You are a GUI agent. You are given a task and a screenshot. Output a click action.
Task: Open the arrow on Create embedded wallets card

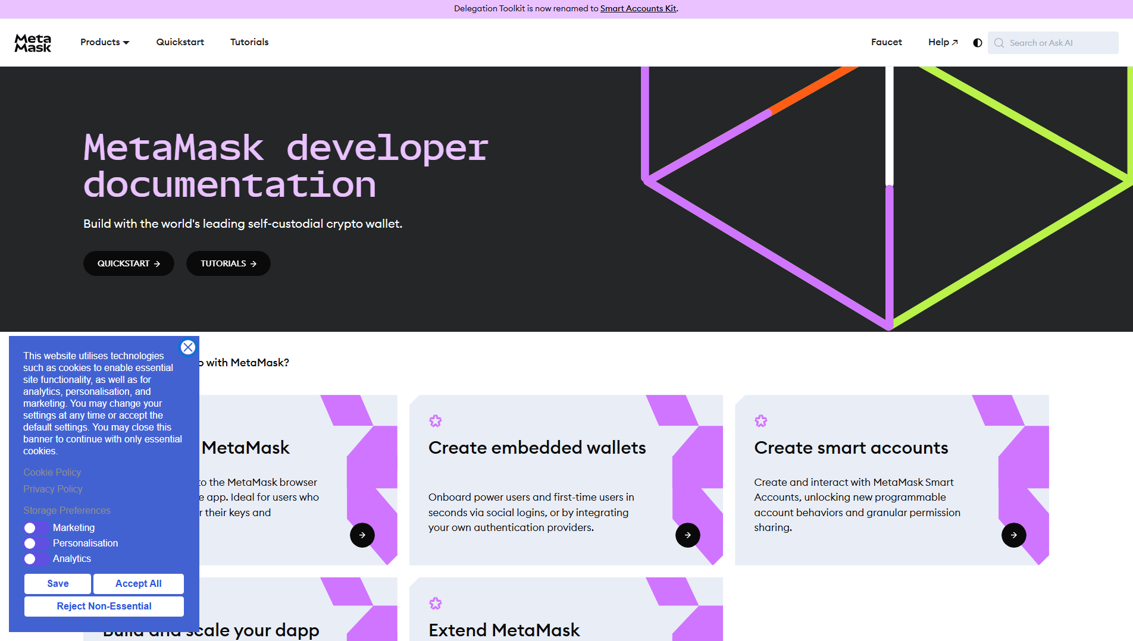pos(688,535)
